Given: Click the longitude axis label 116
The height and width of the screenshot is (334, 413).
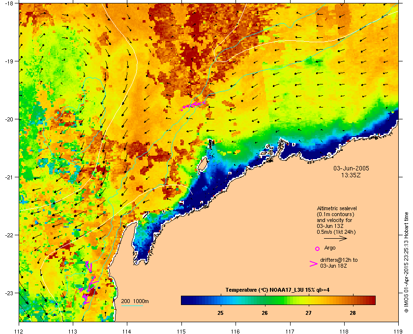Looking at the screenshot, I should click(x=236, y=331).
